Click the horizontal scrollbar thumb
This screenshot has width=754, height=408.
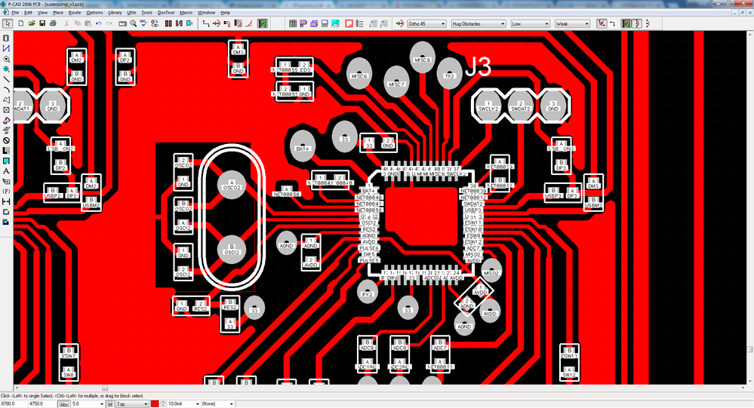tap(104, 388)
